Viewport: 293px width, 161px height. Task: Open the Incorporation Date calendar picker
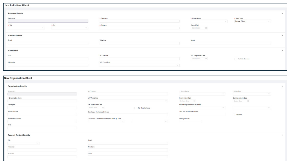[195, 101]
